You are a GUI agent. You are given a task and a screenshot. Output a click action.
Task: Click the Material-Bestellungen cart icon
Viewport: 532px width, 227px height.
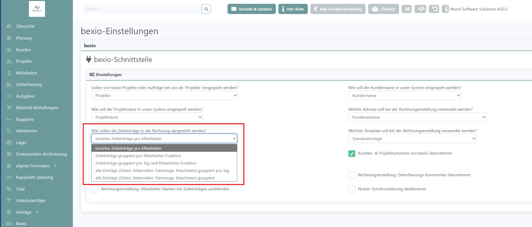pyautogui.click(x=9, y=108)
